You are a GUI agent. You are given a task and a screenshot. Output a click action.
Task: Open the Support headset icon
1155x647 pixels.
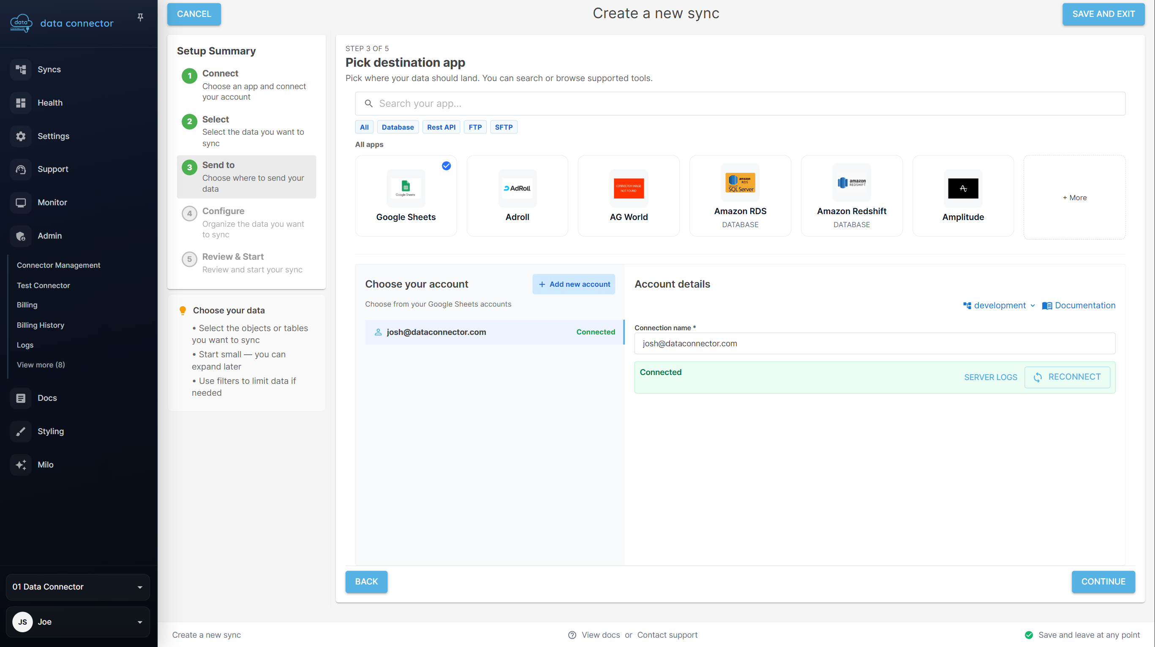[21, 169]
